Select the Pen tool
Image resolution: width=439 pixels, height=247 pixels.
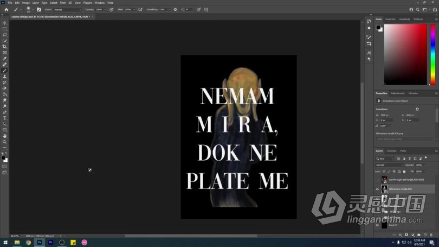[4, 112]
